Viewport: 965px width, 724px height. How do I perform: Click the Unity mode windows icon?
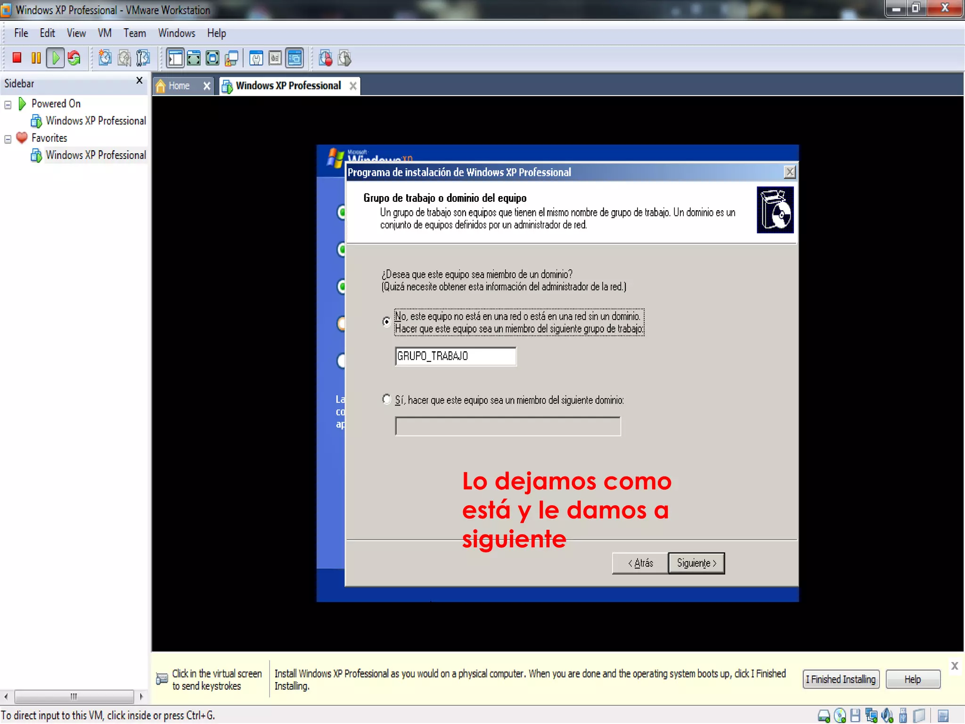(x=231, y=58)
